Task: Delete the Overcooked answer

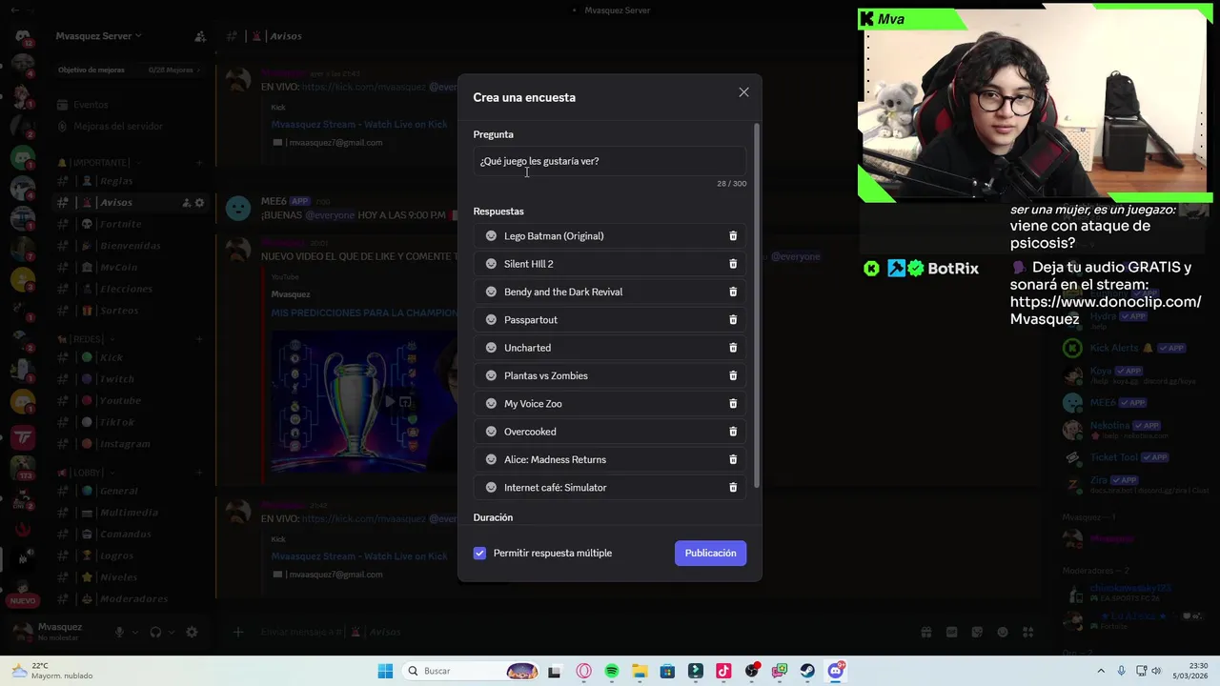Action: pyautogui.click(x=733, y=432)
